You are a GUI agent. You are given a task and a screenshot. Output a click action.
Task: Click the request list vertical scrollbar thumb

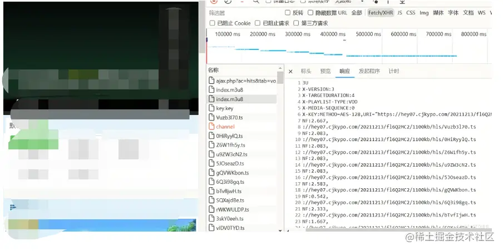pyautogui.click(x=280, y=78)
